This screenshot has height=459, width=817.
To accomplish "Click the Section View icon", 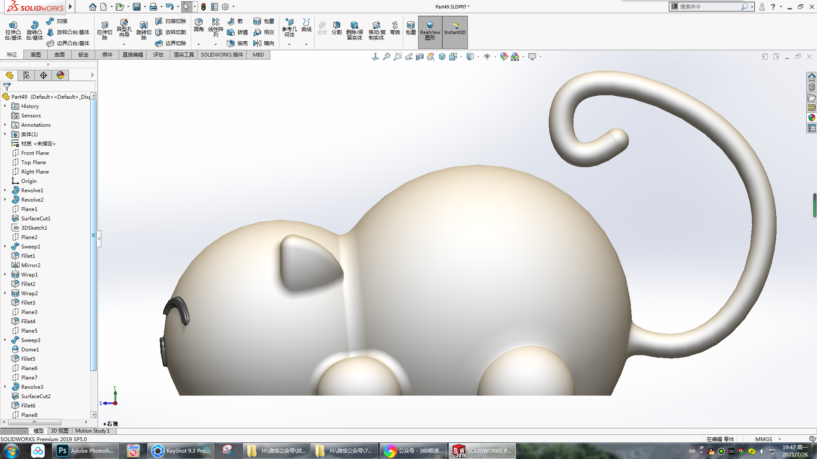I will tap(420, 57).
